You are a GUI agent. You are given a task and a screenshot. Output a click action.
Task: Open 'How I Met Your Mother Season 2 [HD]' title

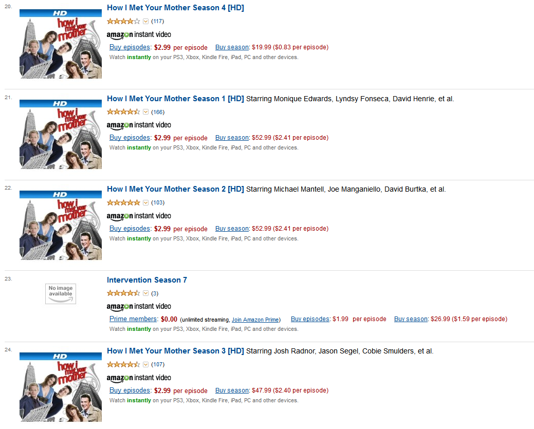175,189
